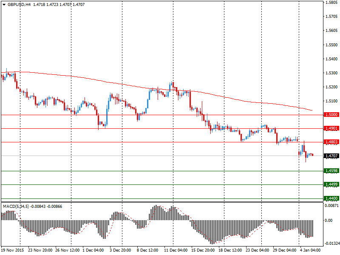Image resolution: width=340 pixels, height=255 pixels.
Task: Click the 1.5300 price scale value
Action: coord(331,73)
